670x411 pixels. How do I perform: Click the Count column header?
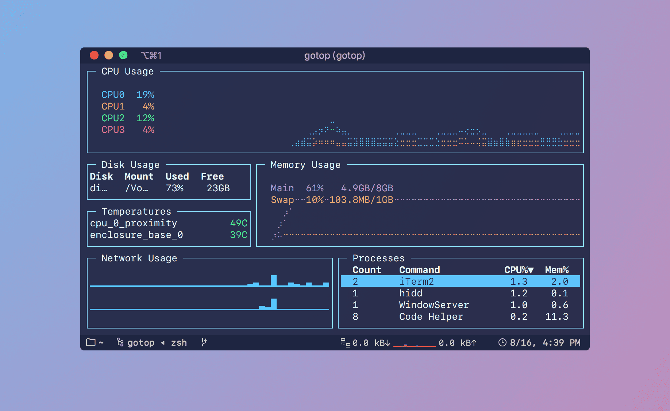pyautogui.click(x=367, y=270)
